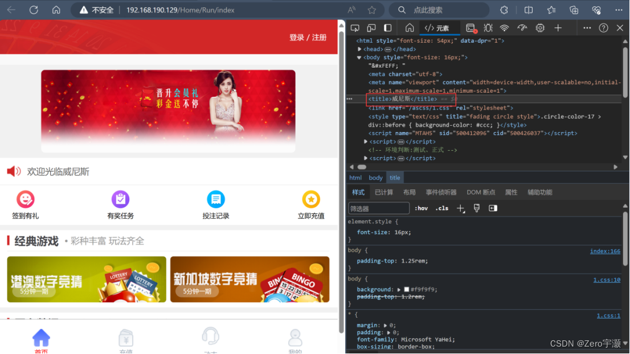The width and height of the screenshot is (630, 354).
Task: Toggle device emulation in DevTools
Action: 371,28
